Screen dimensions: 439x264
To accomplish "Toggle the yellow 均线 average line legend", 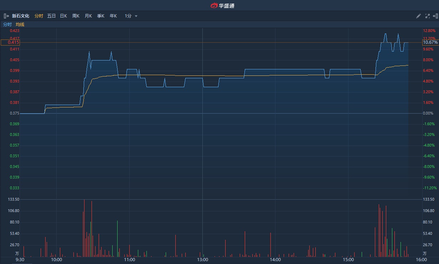I will (20, 25).
